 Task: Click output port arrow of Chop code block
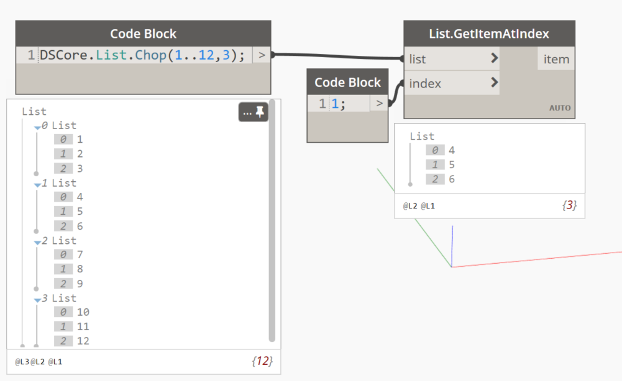[262, 55]
